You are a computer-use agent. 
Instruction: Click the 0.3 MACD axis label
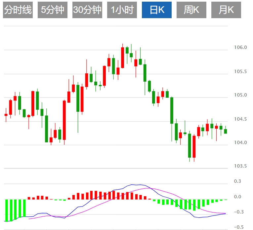point(237,181)
